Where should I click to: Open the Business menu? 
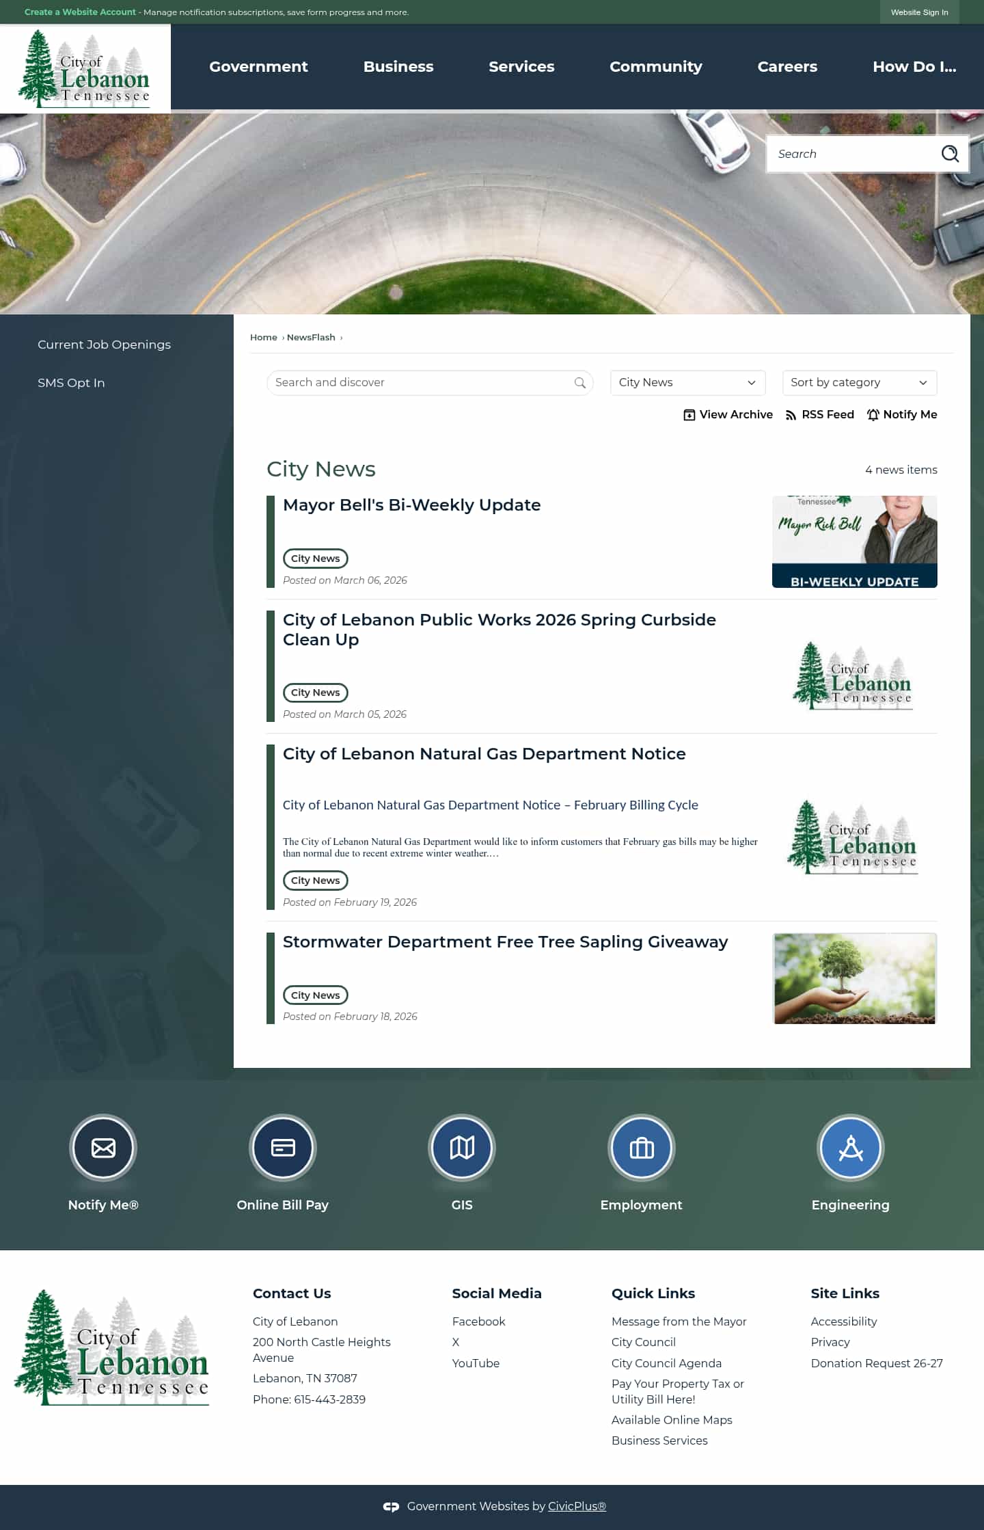pyautogui.click(x=398, y=66)
